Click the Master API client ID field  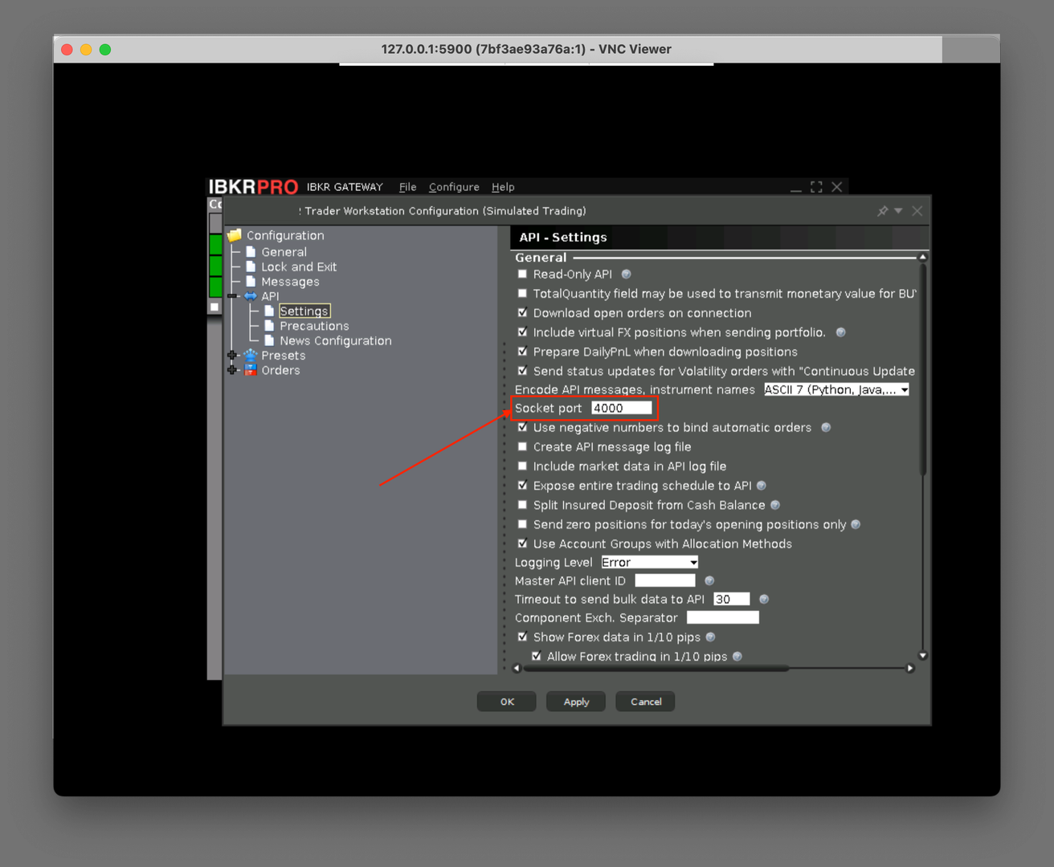665,580
